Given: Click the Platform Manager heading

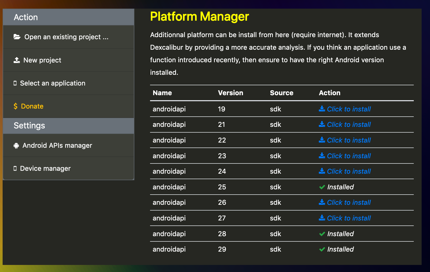Looking at the screenshot, I should (200, 16).
